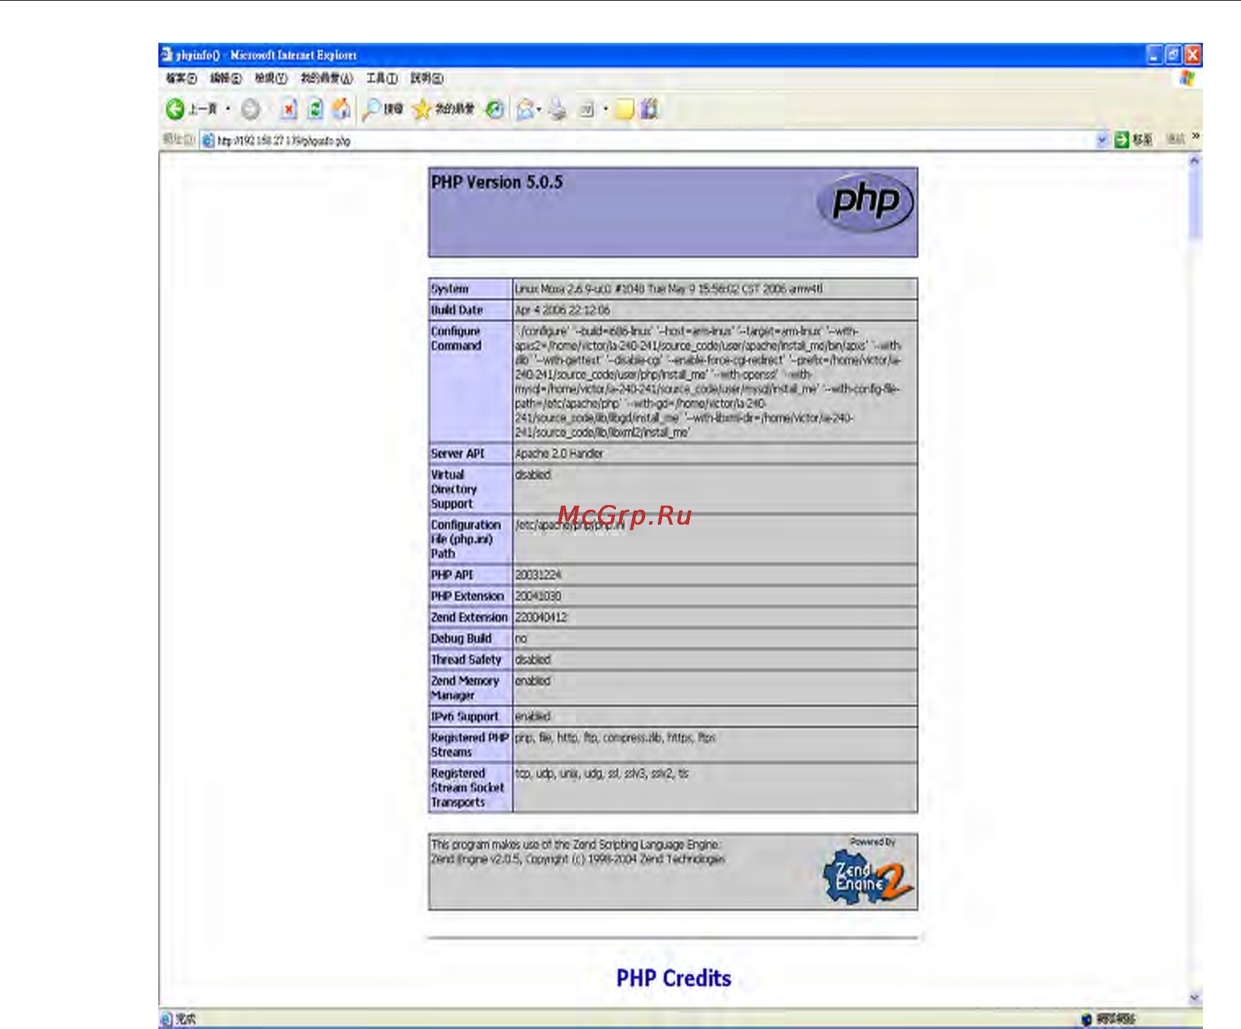Screen dimensions: 1241x1029
Task: Open the File menu
Action: [181, 78]
